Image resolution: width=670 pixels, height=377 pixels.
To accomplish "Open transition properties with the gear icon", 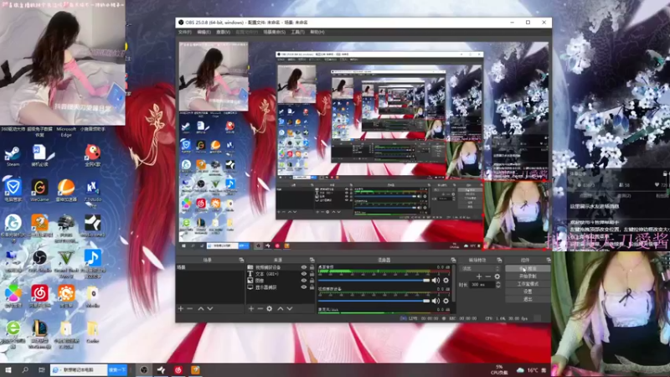I will [497, 276].
